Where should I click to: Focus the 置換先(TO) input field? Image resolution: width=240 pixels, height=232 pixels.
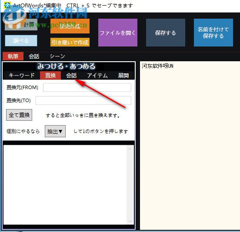point(83,100)
